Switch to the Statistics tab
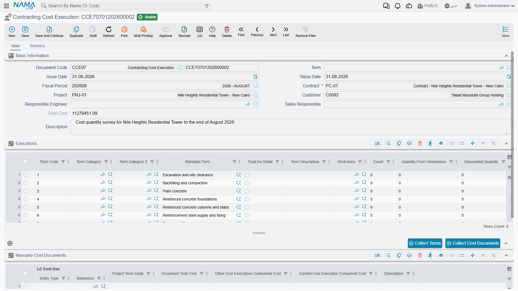 (37, 46)
